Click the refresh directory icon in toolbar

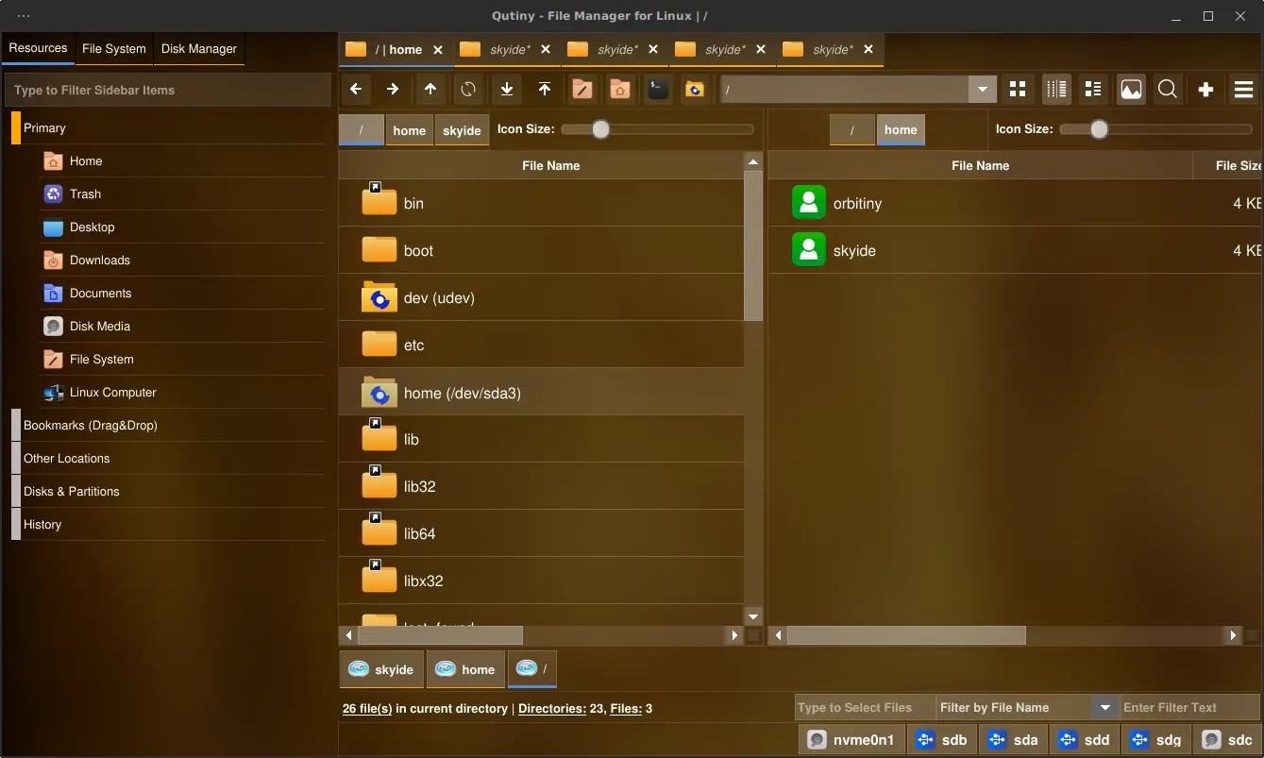(468, 90)
